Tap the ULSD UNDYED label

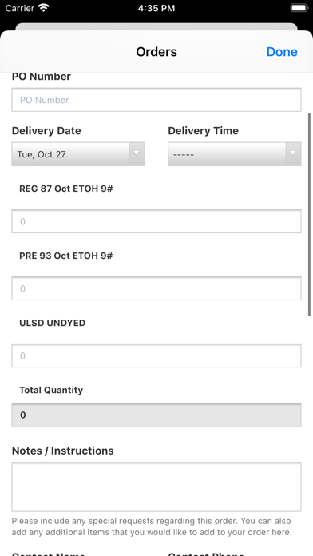coord(52,323)
